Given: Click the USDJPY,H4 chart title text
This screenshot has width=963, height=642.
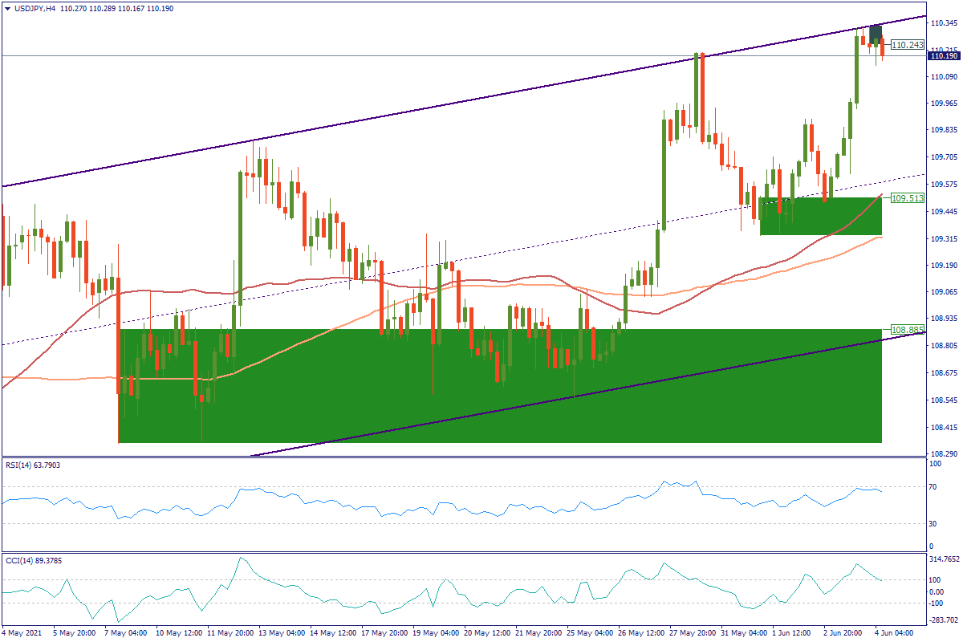Looking at the screenshot, I should (x=33, y=8).
